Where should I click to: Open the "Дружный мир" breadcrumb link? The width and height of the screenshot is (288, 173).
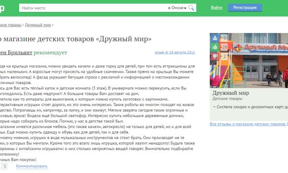point(38,25)
